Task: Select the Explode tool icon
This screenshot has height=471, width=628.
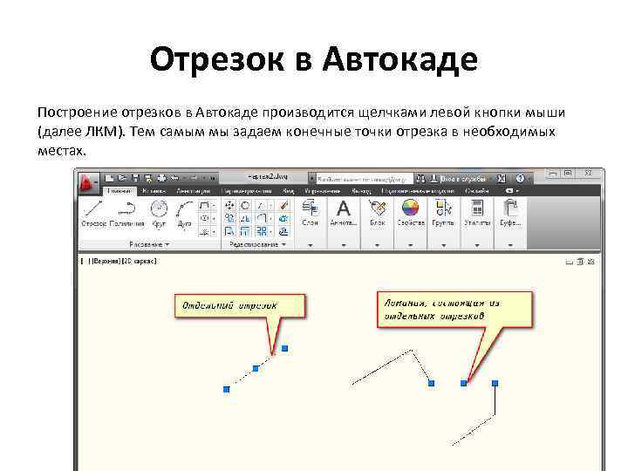Action: click(284, 218)
